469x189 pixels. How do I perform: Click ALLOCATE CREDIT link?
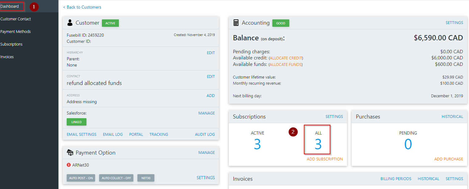point(286,58)
